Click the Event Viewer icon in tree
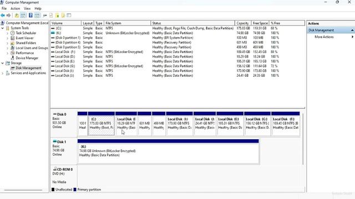The width and height of the screenshot is (355, 199). point(13,38)
